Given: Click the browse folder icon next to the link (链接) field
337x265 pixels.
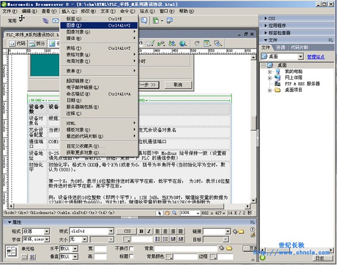Looking at the screenshot, I should (x=241, y=231).
